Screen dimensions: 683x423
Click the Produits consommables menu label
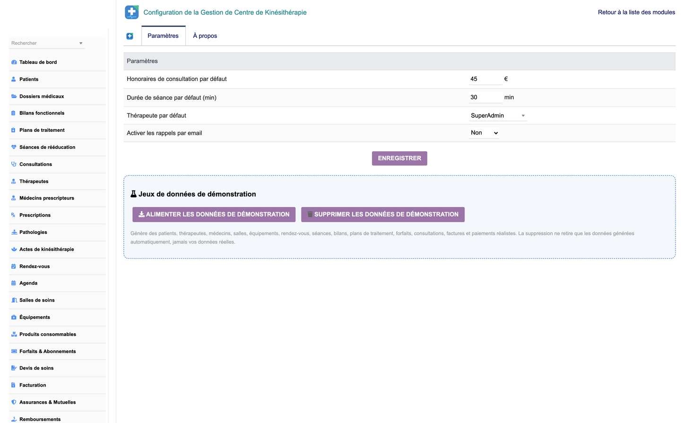48,335
